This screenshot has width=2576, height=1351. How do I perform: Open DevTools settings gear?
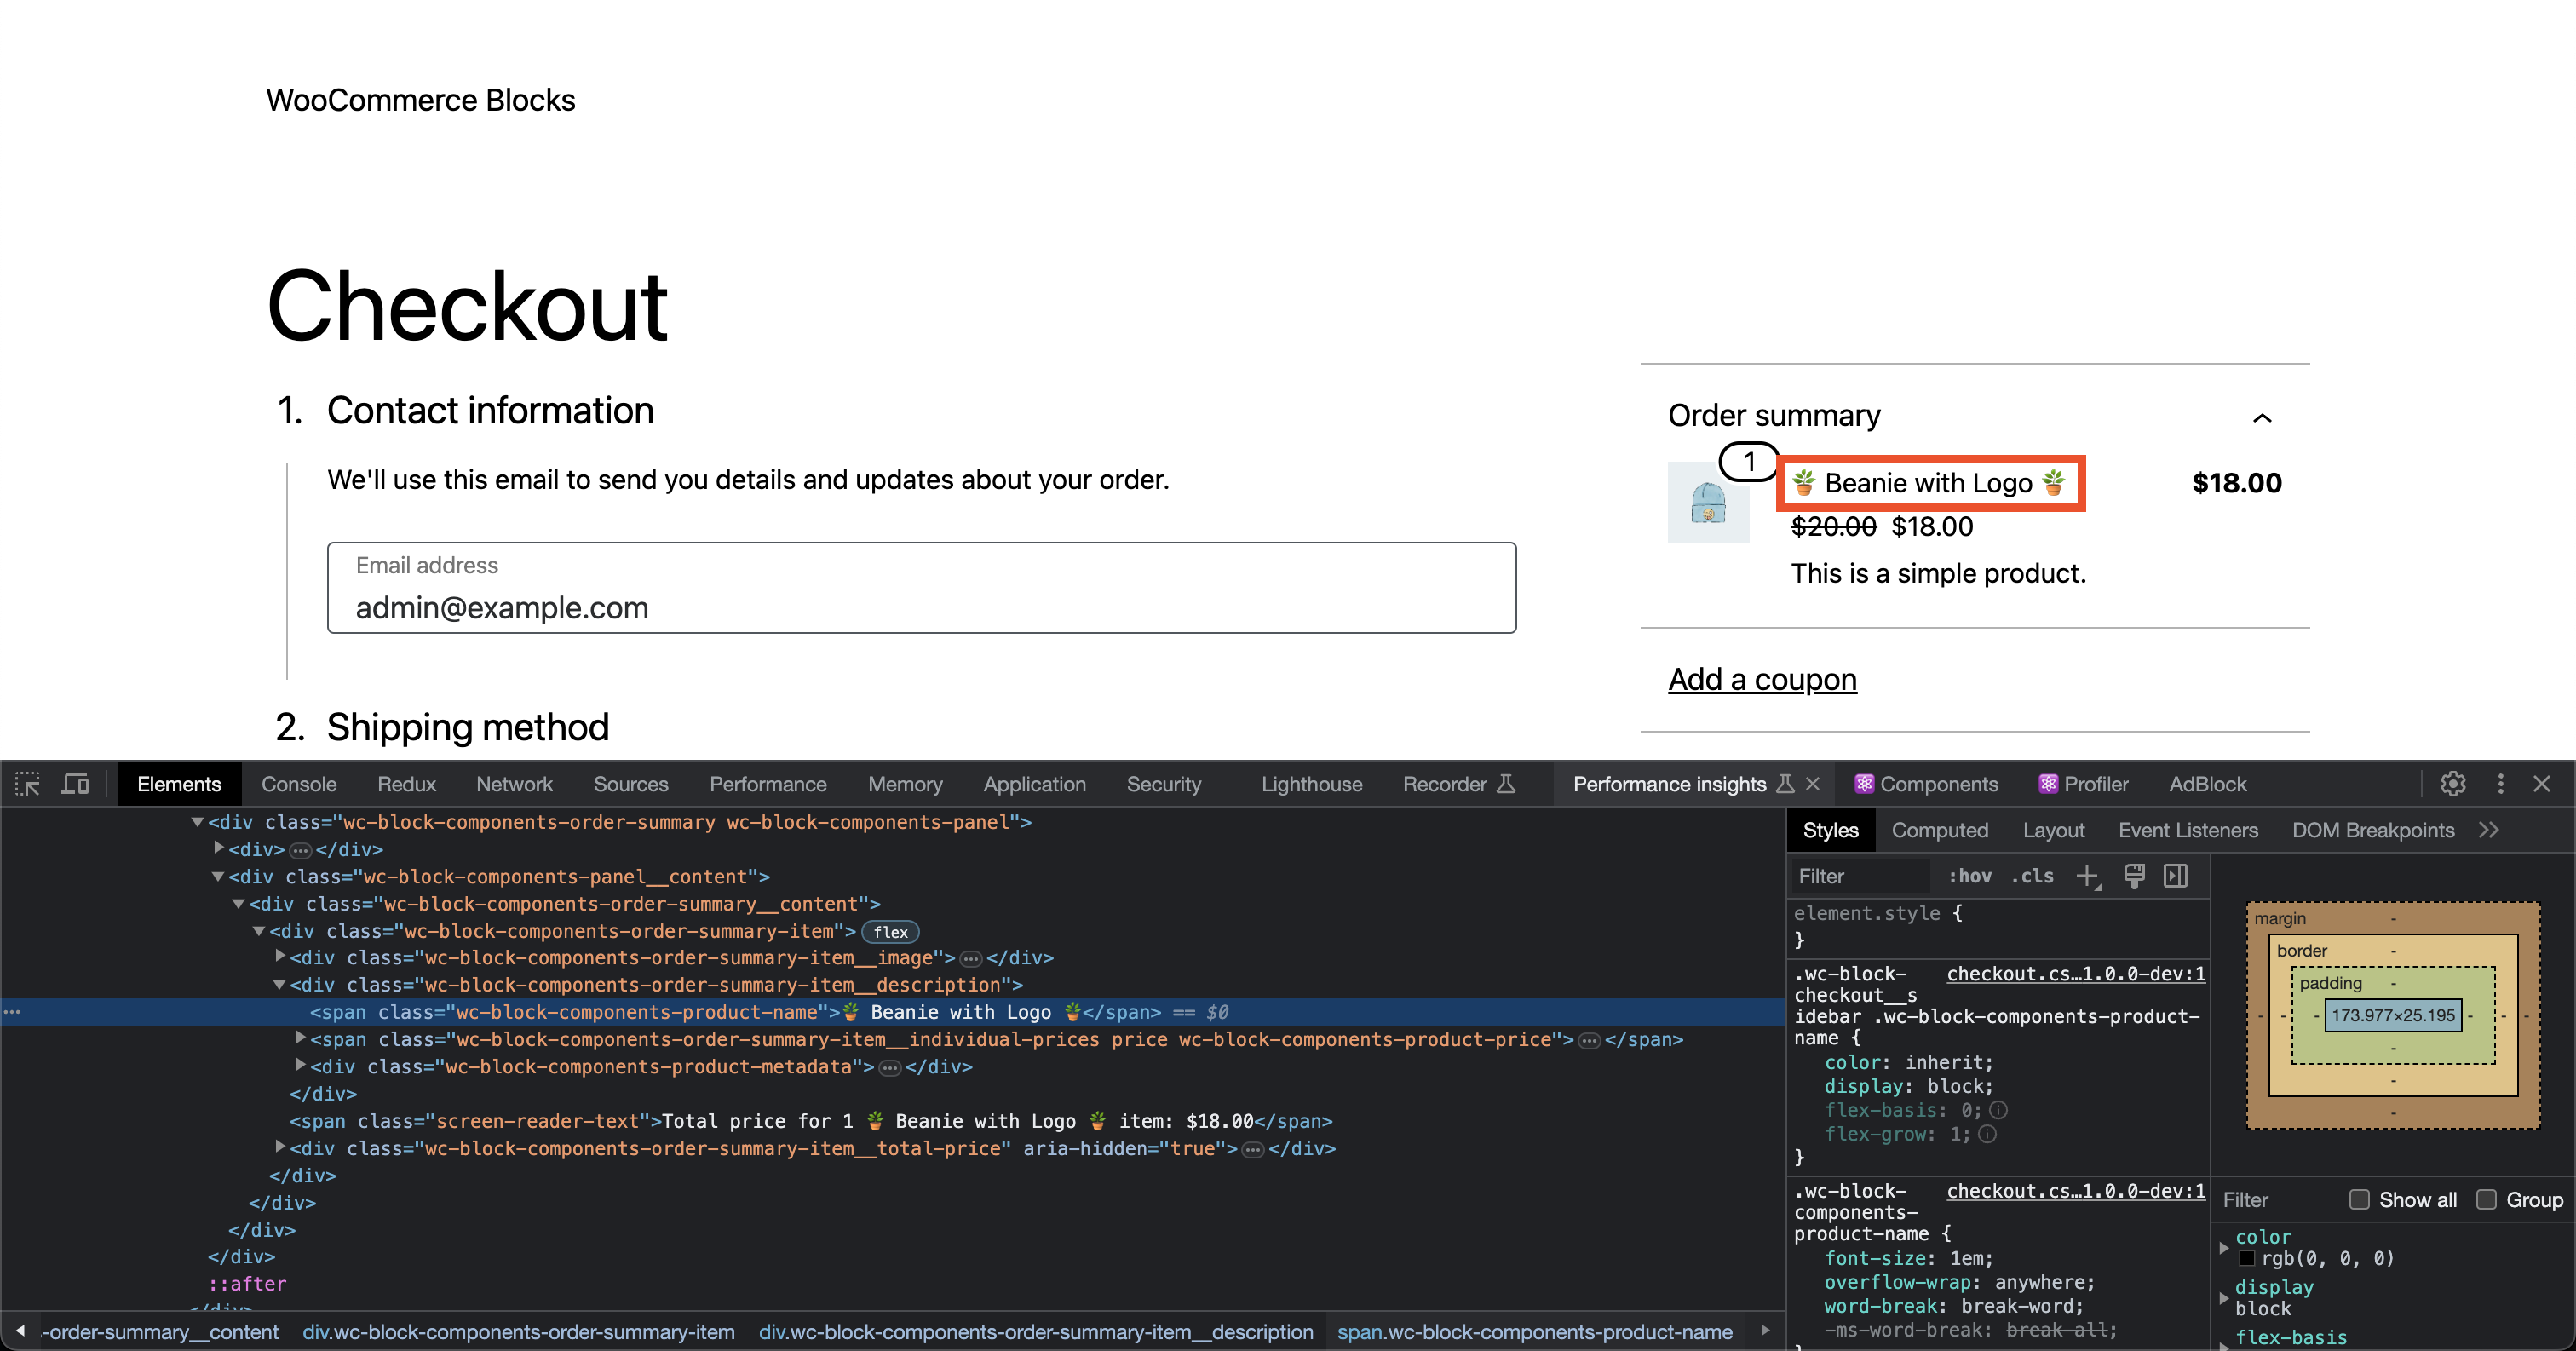click(2454, 784)
